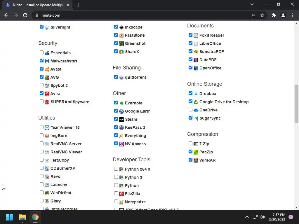299x224 pixels.
Task: Bookmark this page with the star icon
Action: tap(262, 15)
